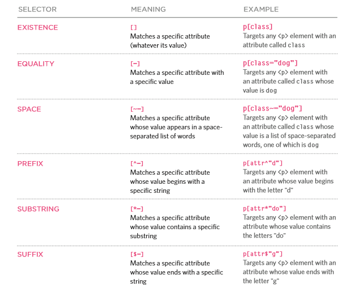Select the SUBSTRING selector label

(39, 209)
